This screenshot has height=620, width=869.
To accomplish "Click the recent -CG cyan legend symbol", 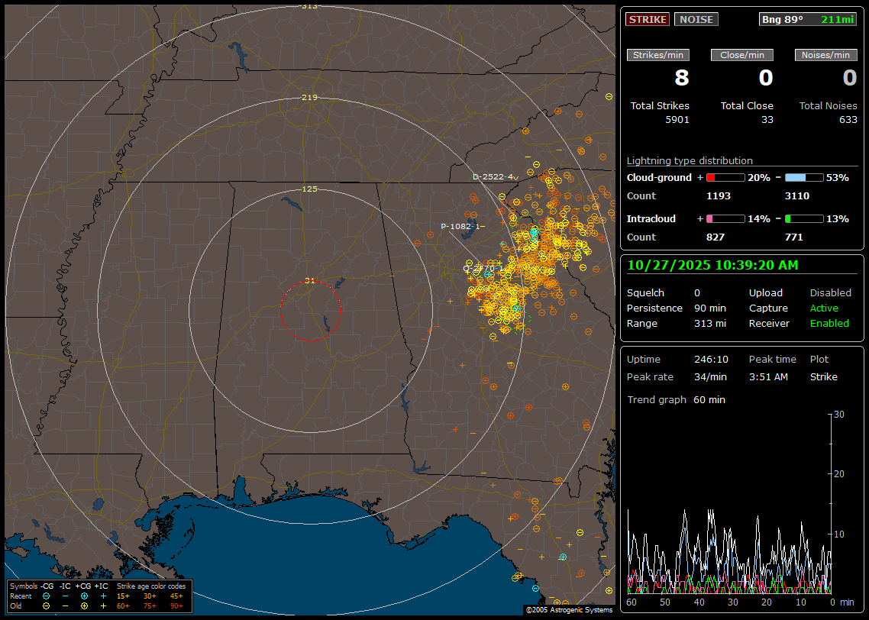I will (x=47, y=596).
